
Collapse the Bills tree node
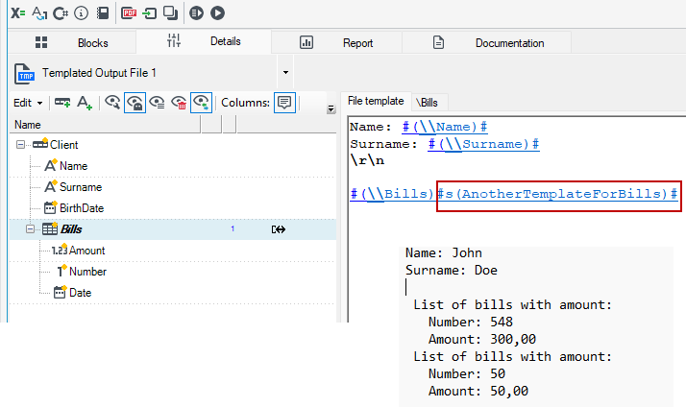pos(30,229)
